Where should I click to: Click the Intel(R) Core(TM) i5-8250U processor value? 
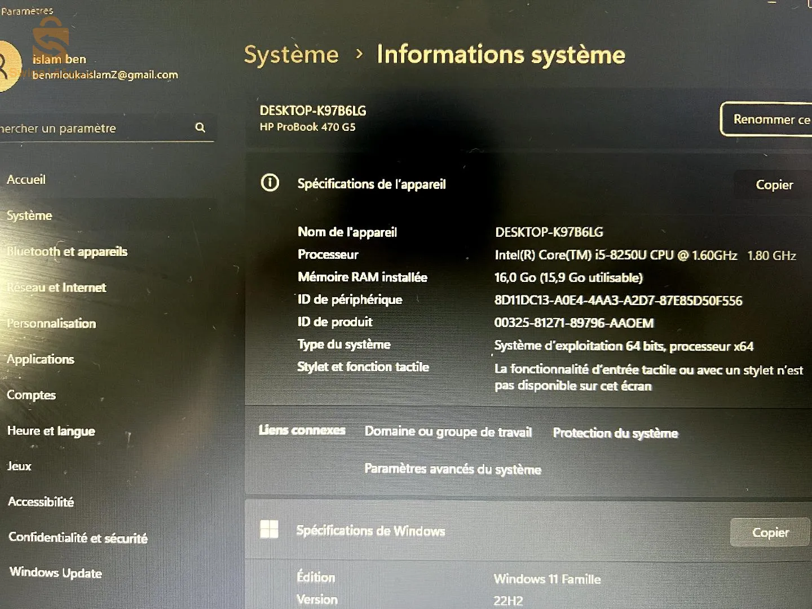(x=645, y=255)
